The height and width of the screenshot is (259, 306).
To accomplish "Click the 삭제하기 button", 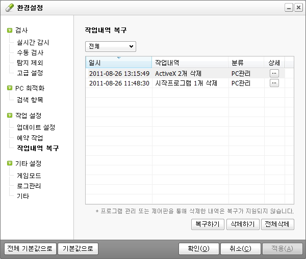I will click(x=242, y=224).
